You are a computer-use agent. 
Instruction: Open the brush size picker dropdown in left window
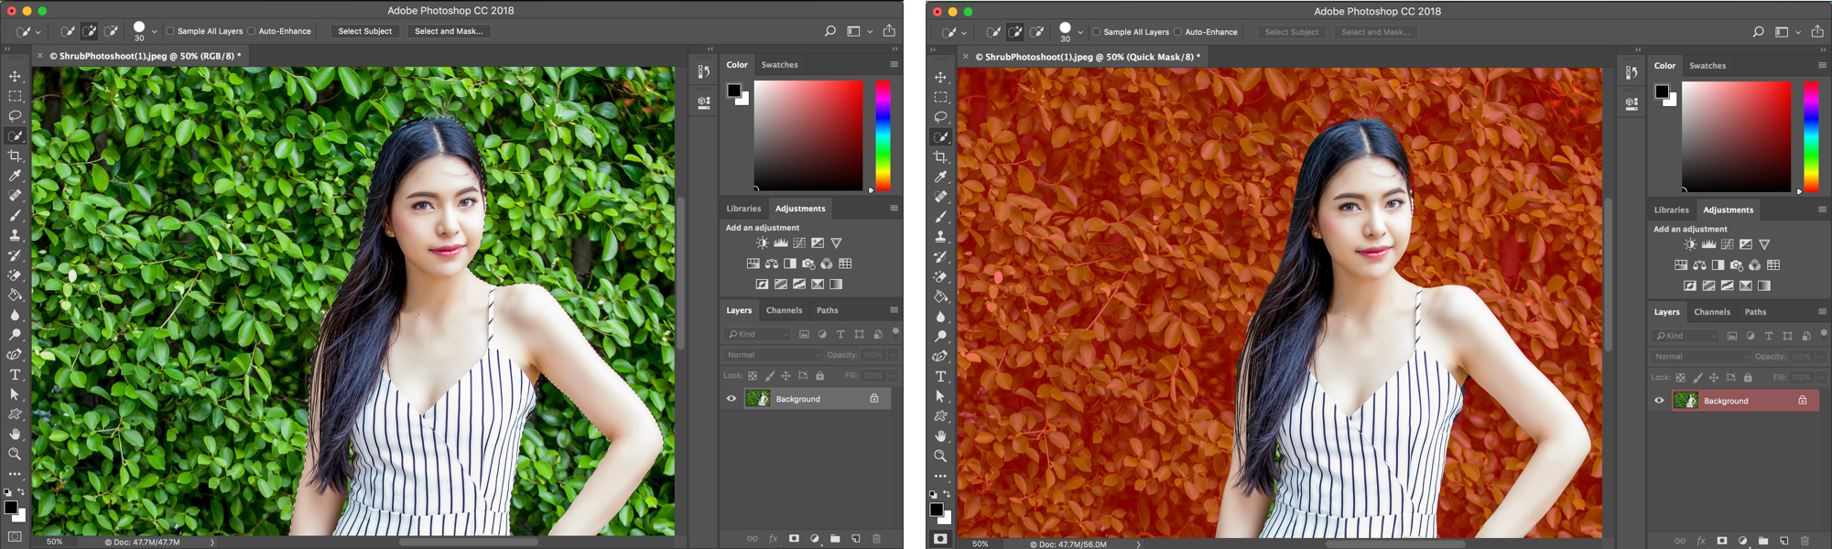154,31
